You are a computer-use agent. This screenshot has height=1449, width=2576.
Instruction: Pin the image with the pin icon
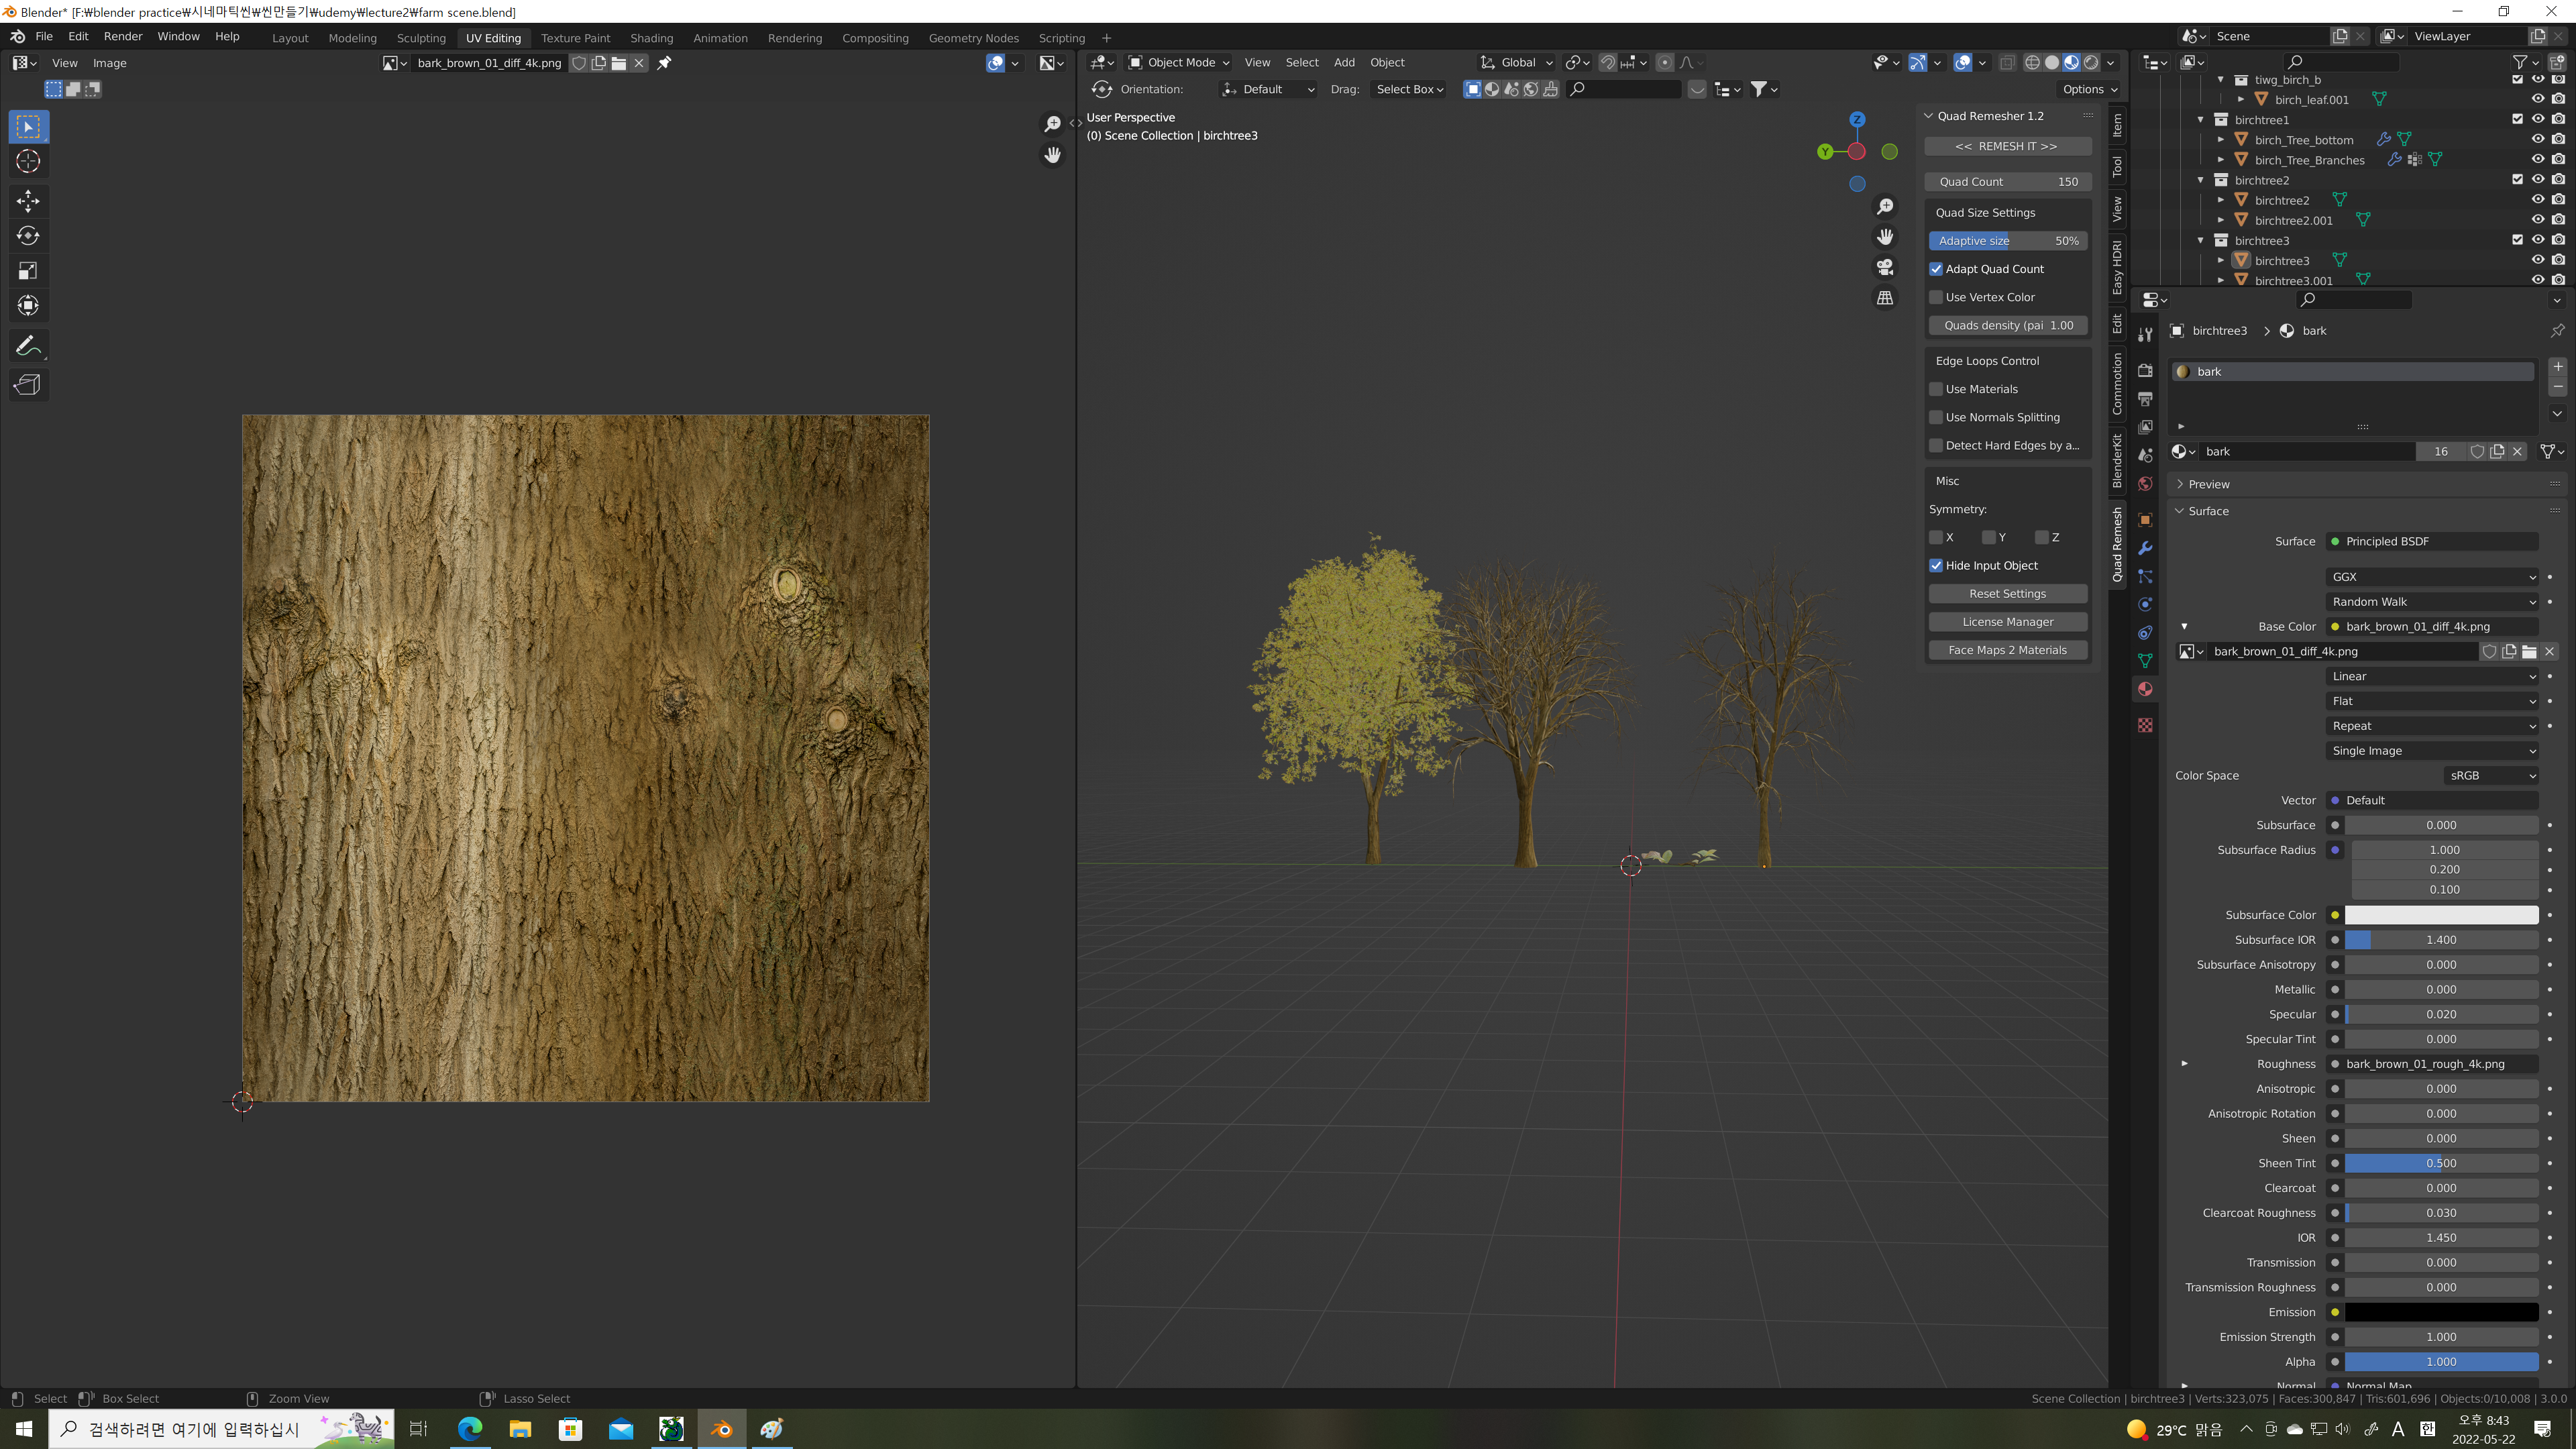(664, 63)
